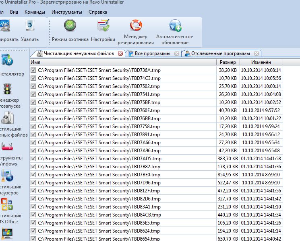Close the Все программы tab
Screen dimensions: 300x241
[x=177, y=53]
